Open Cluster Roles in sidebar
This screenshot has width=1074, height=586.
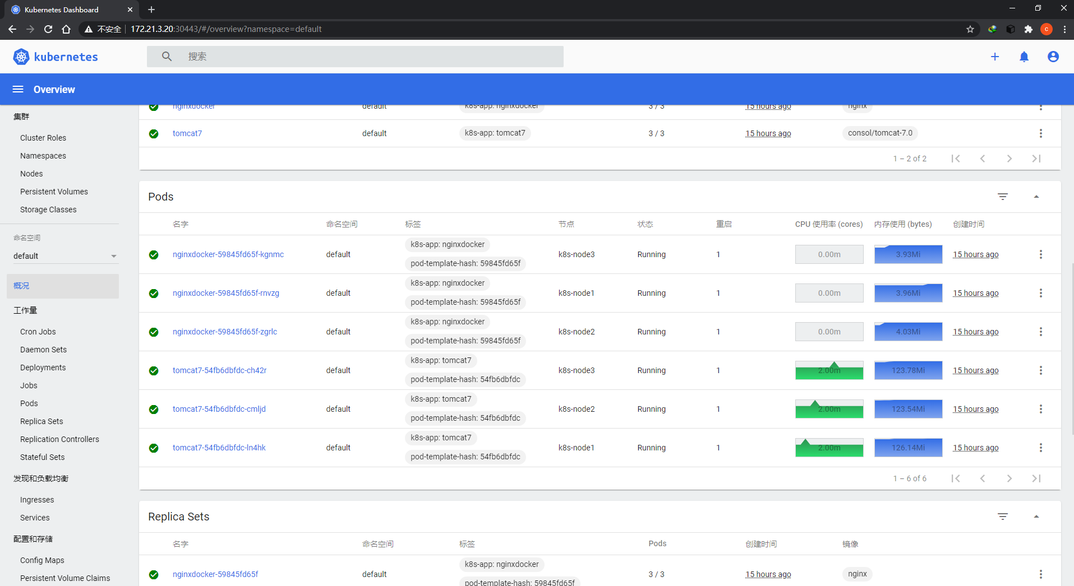click(43, 138)
